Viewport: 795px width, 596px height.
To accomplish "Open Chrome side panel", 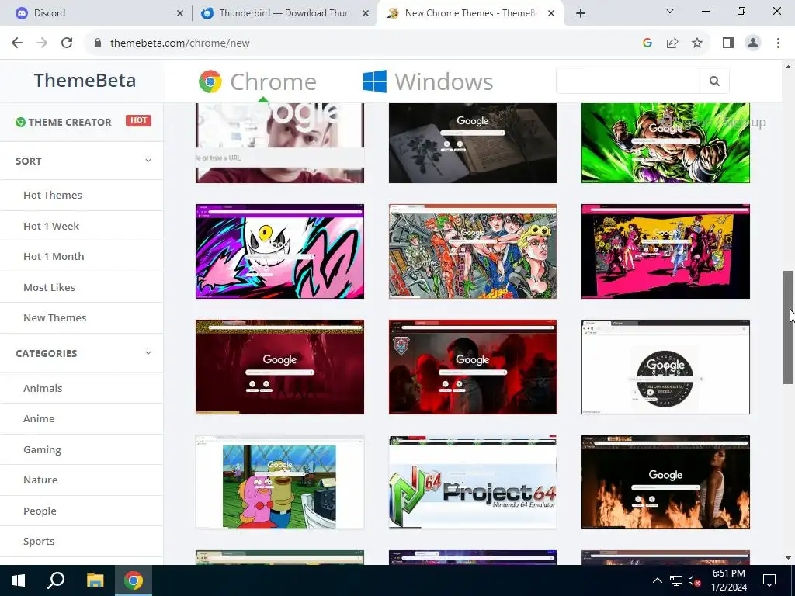I will 728,43.
